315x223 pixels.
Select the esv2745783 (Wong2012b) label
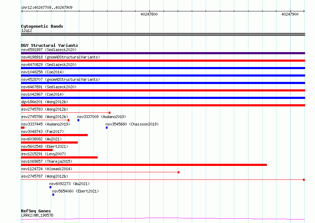click(x=45, y=109)
